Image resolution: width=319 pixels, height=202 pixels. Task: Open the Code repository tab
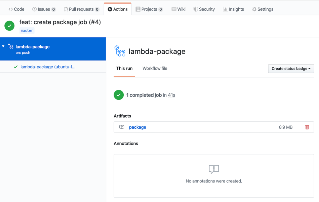pyautogui.click(x=16, y=9)
